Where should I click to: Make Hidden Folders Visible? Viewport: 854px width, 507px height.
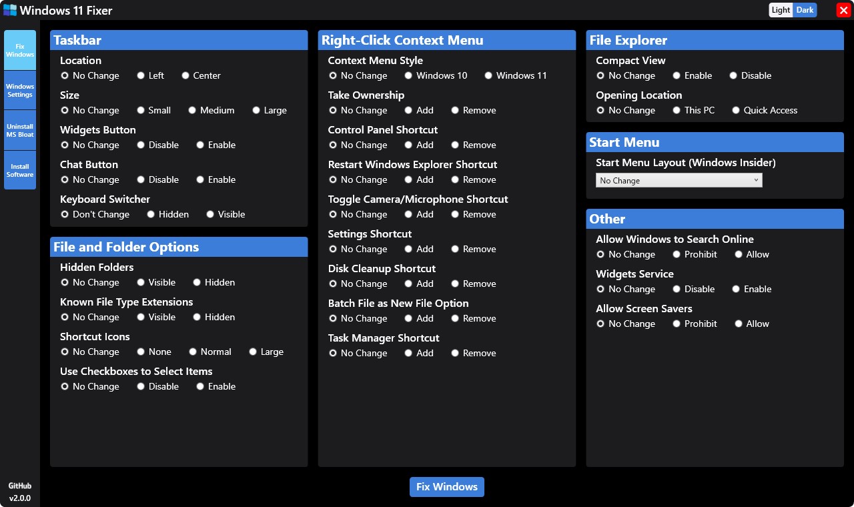[x=156, y=282]
